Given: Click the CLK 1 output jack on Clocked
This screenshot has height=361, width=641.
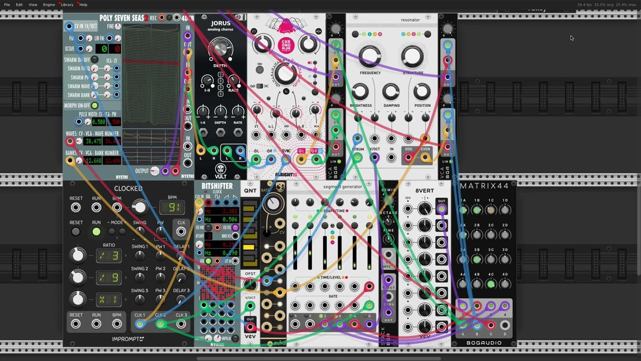Looking at the screenshot, I should [x=140, y=324].
